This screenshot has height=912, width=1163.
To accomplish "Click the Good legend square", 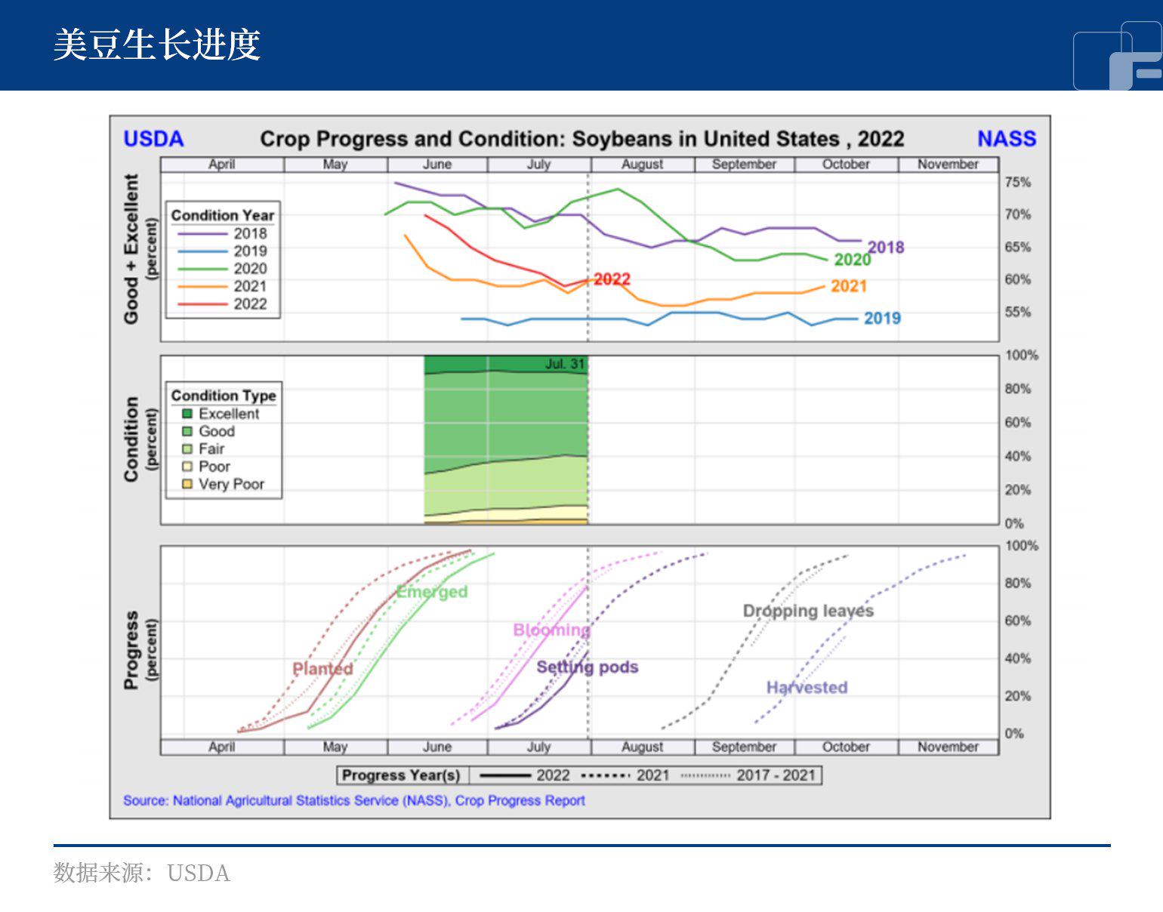I will 187,431.
